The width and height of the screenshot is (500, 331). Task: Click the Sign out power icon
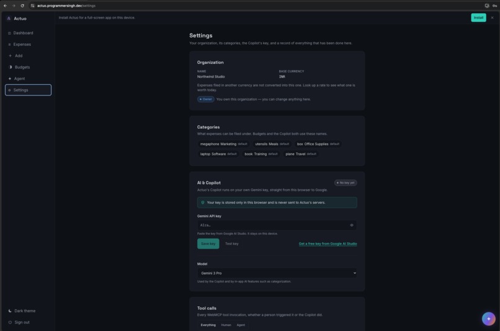coord(10,322)
